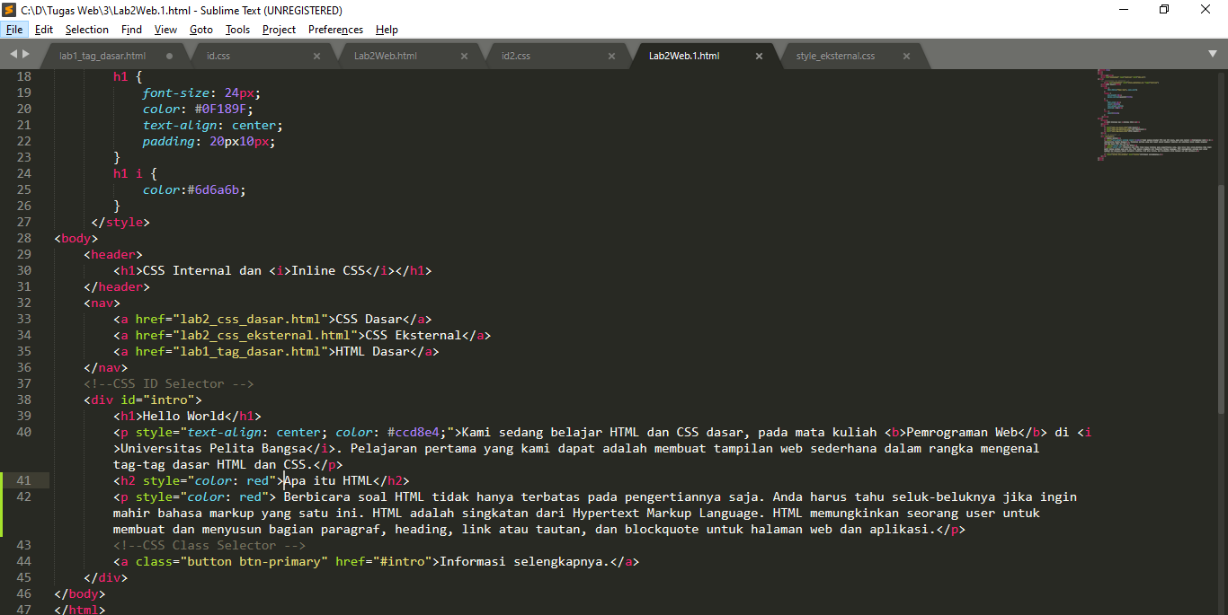This screenshot has width=1228, height=615.
Task: Open the Tools menu
Action: coord(236,29)
